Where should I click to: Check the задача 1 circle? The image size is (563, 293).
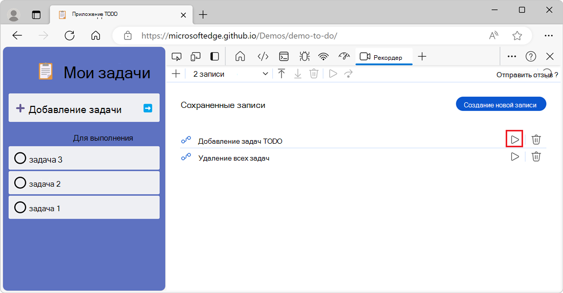click(x=20, y=207)
